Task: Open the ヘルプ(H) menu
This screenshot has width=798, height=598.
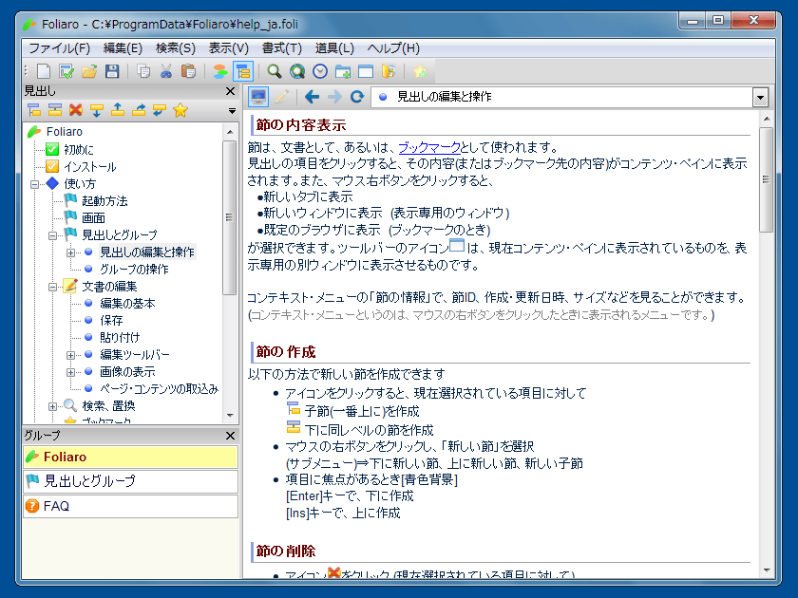Action: point(393,48)
